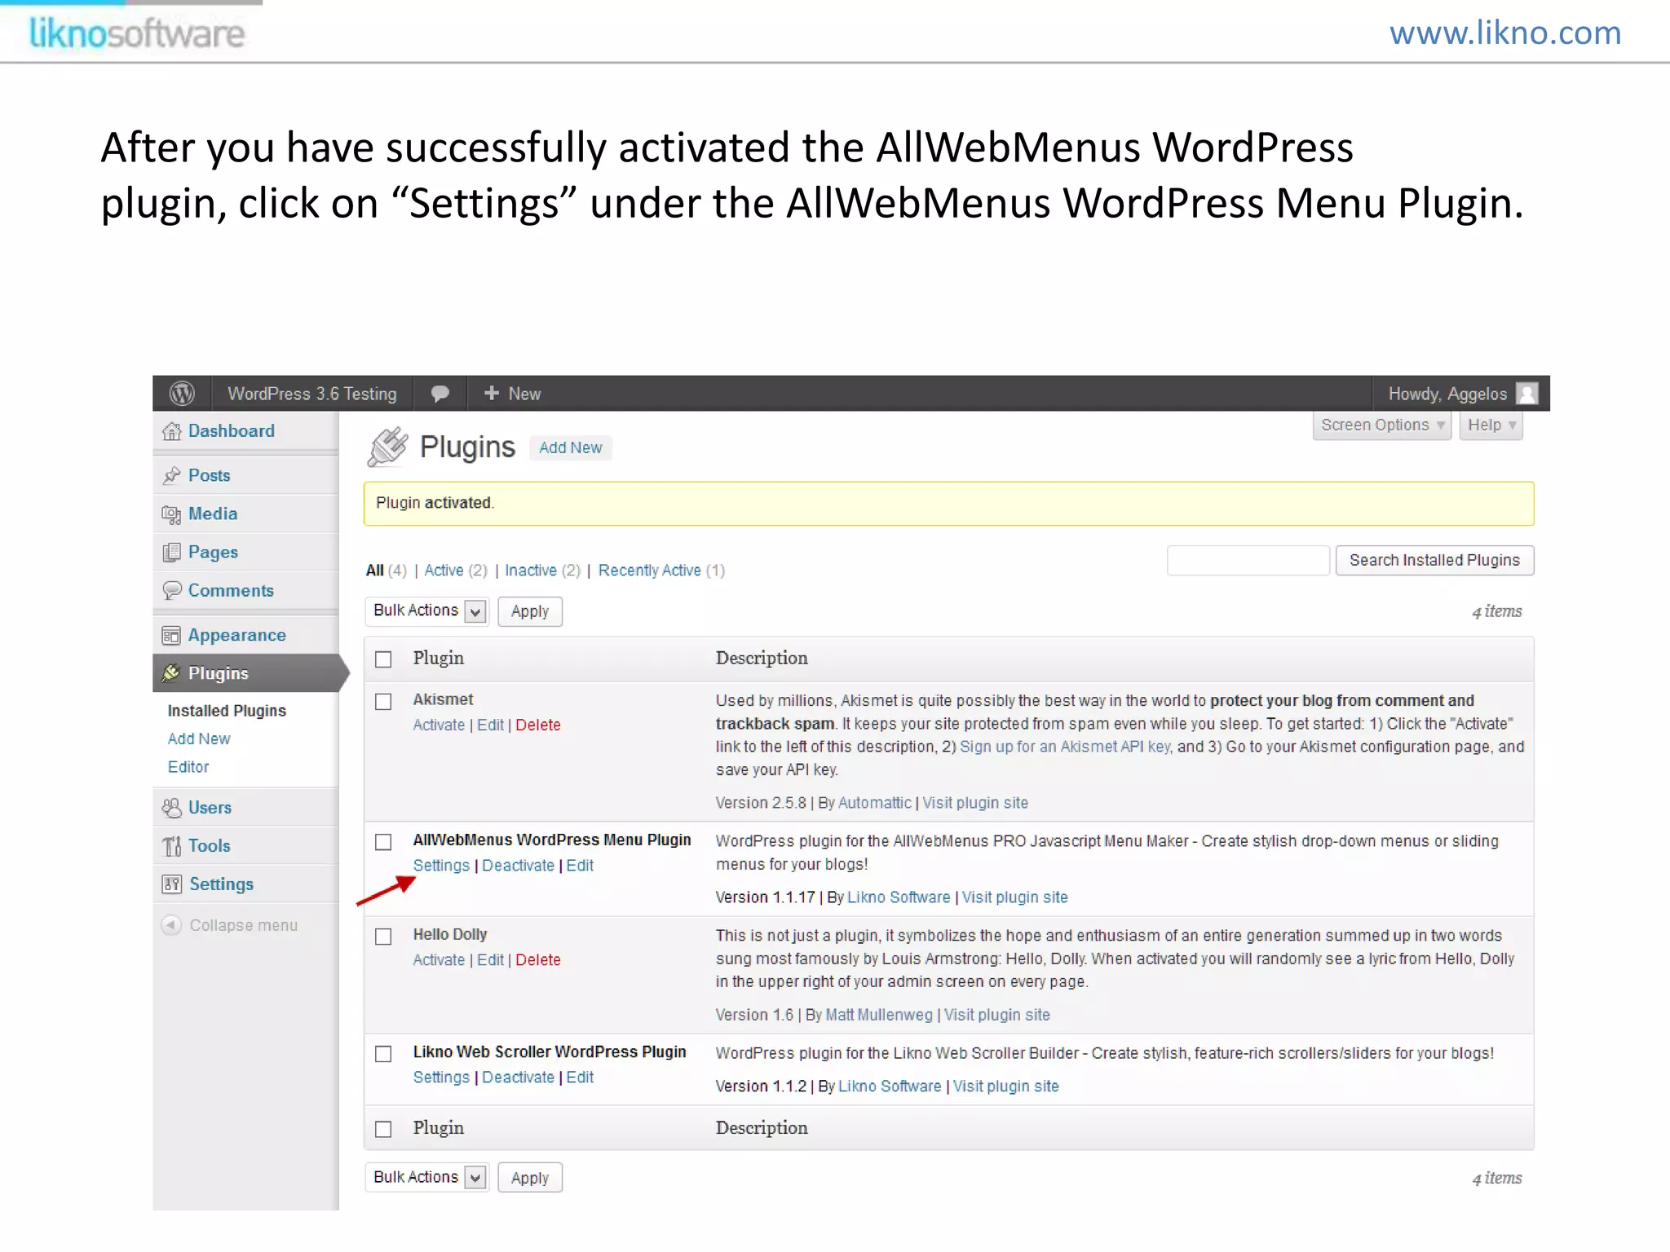
Task: Select Installed Plugins submenu item
Action: (x=227, y=711)
